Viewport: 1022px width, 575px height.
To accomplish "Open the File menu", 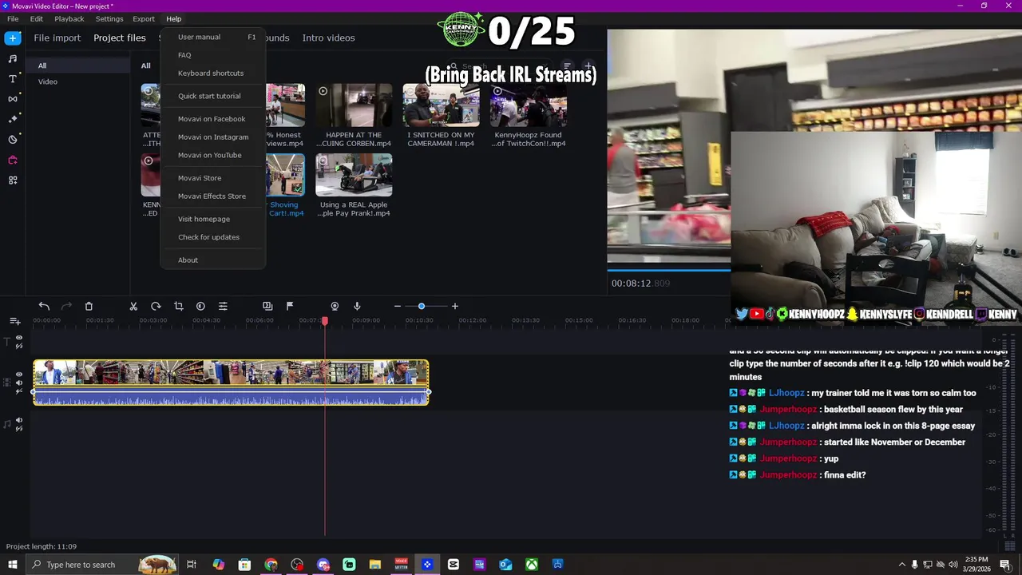I will [13, 19].
